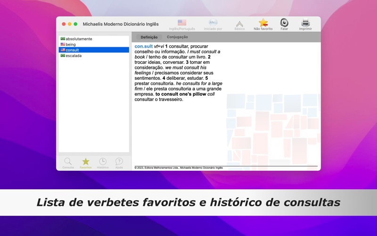The width and height of the screenshot is (377, 236).
Task: Click the Brazil flag beside 'escalada'
Action: [x=63, y=55]
